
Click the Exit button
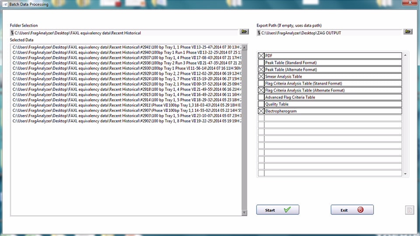coord(352,210)
